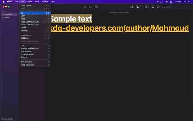Expand the Substitutions submenu
193x121 pixels.
click(35, 52)
